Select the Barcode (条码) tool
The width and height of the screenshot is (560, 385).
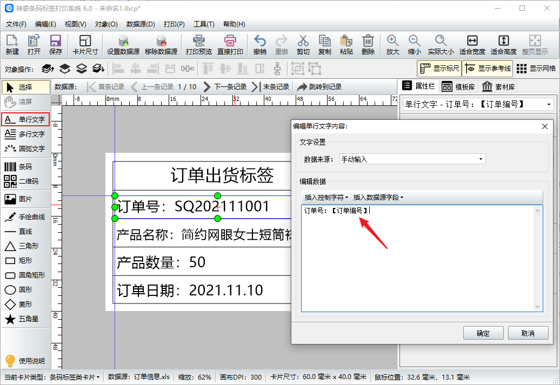25,167
